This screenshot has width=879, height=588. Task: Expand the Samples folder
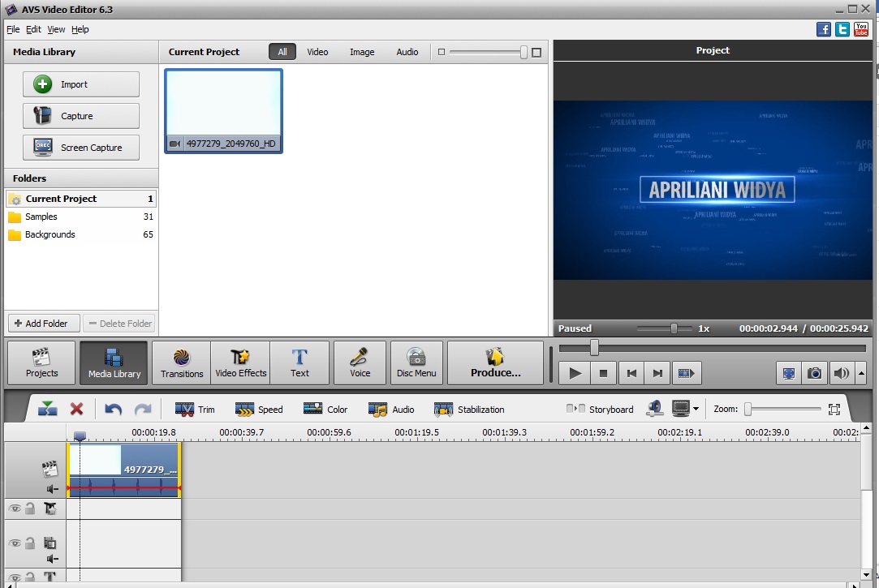coord(41,217)
